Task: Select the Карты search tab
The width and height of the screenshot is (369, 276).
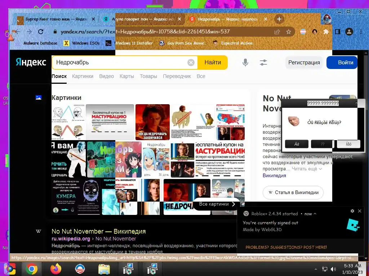Action: (126, 76)
